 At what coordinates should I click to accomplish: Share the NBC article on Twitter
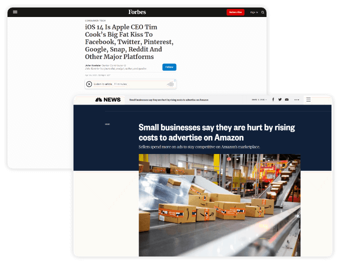pyautogui.click(x=280, y=99)
